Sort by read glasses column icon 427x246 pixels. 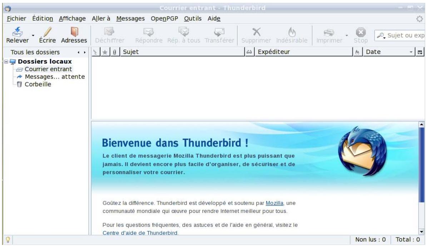249,52
